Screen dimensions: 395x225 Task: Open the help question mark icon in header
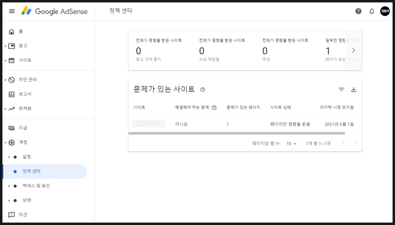(358, 11)
